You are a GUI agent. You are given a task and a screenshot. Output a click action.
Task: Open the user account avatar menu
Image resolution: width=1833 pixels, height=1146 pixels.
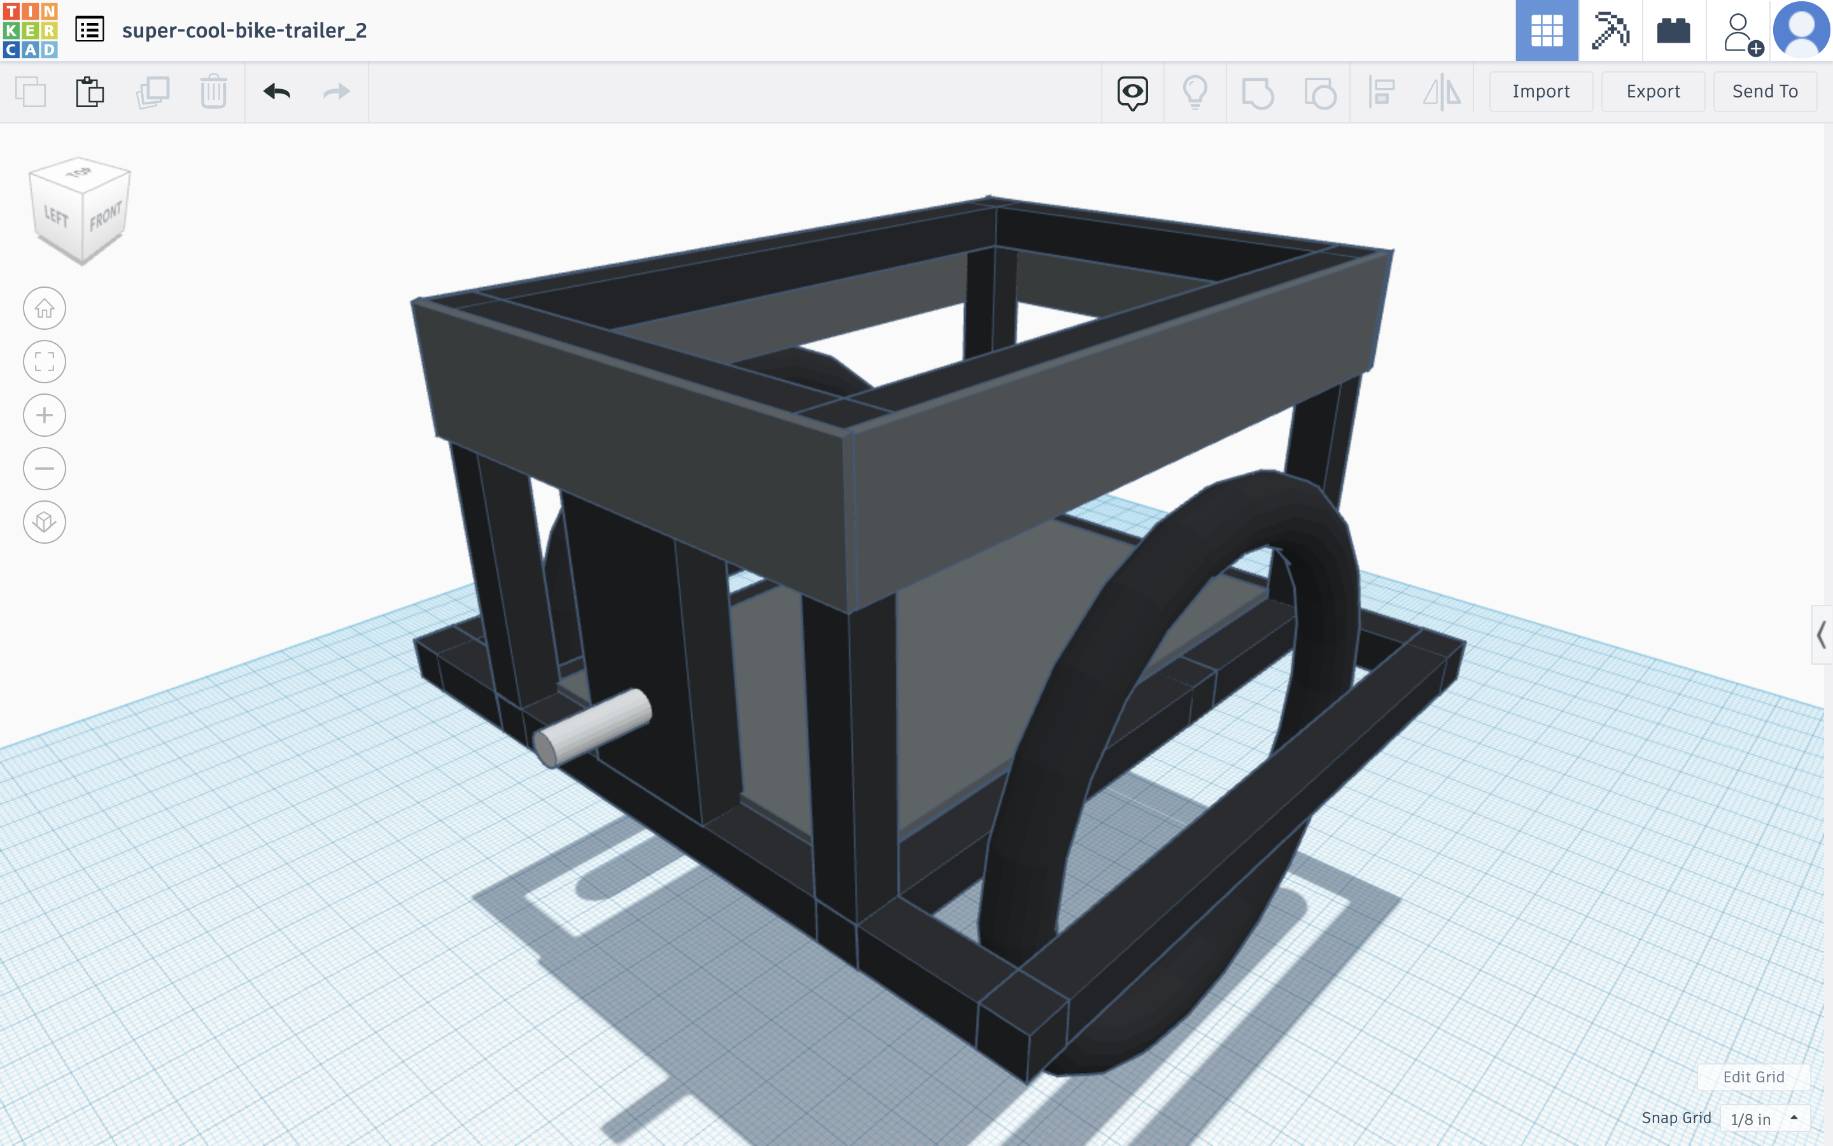click(x=1801, y=31)
